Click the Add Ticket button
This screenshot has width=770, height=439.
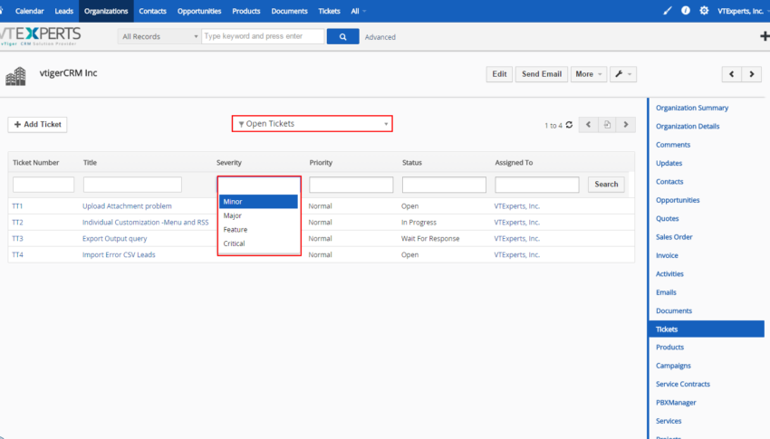37,125
